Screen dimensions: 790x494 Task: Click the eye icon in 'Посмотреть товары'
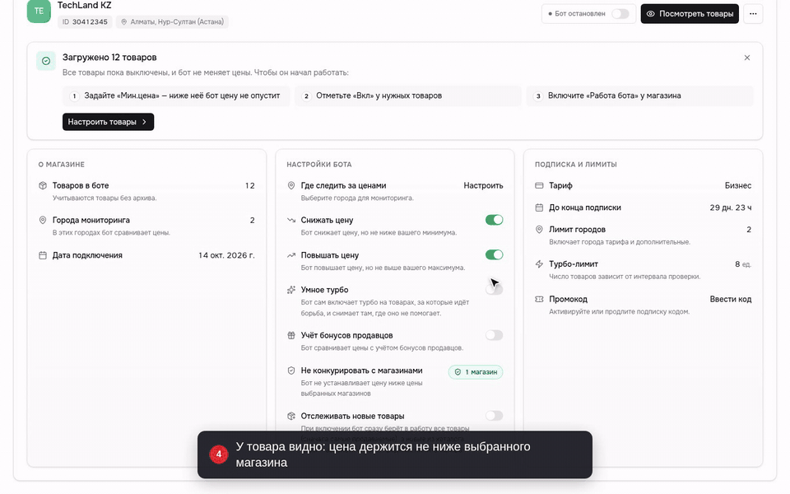coord(650,14)
